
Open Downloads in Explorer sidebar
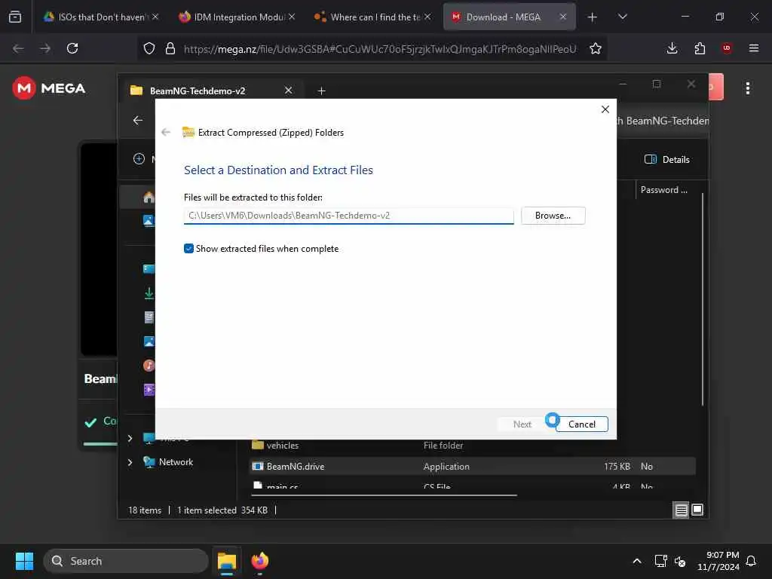pyautogui.click(x=149, y=293)
